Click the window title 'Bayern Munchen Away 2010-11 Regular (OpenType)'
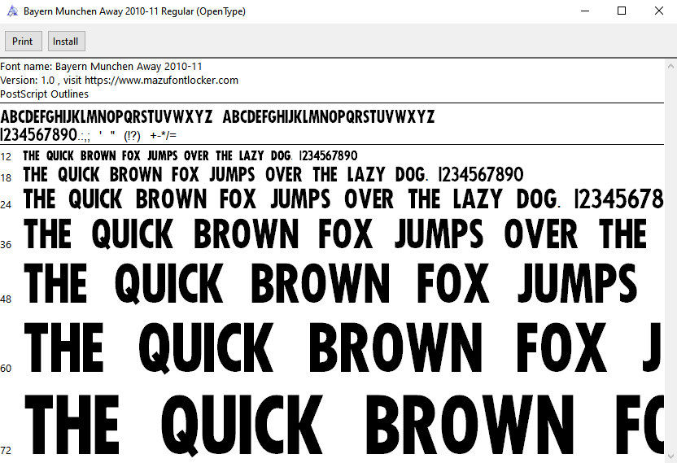Viewport: 677px width, 463px height. tap(135, 11)
